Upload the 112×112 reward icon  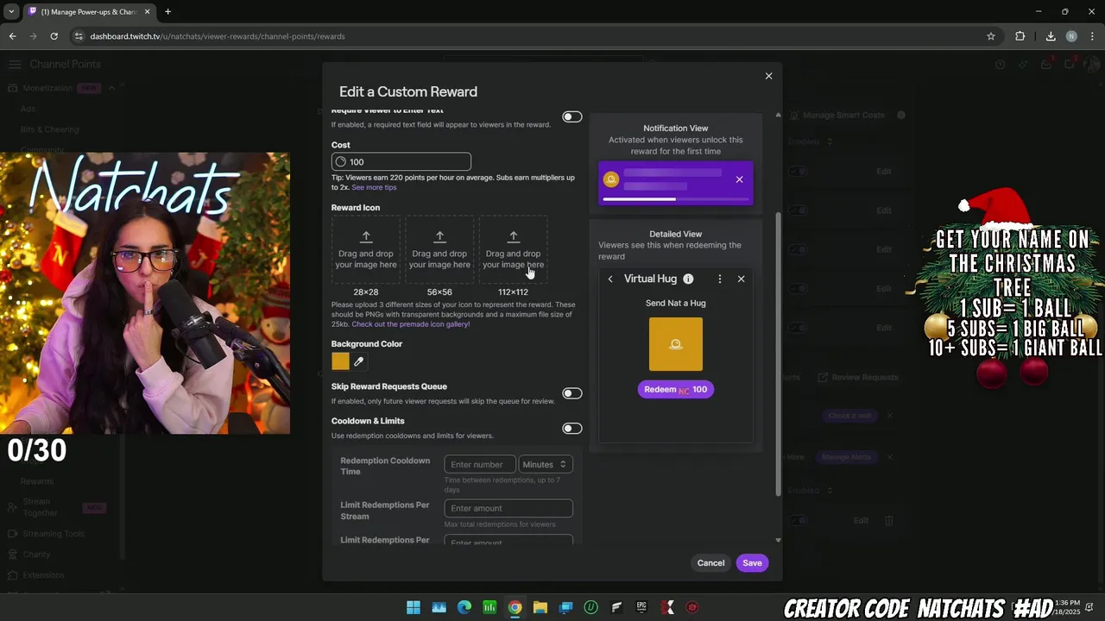click(x=513, y=250)
